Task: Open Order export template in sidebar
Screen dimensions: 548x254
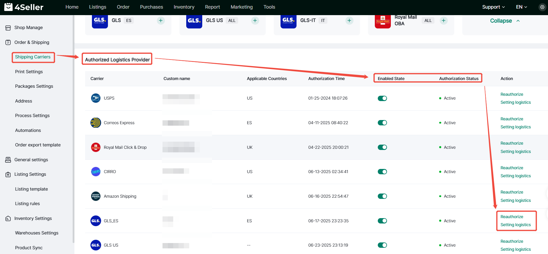Action: click(38, 145)
